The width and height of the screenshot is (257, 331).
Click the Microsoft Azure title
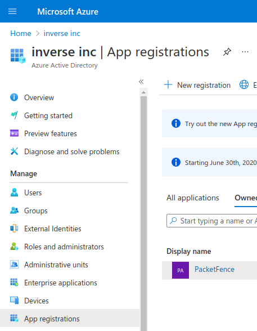(x=67, y=12)
